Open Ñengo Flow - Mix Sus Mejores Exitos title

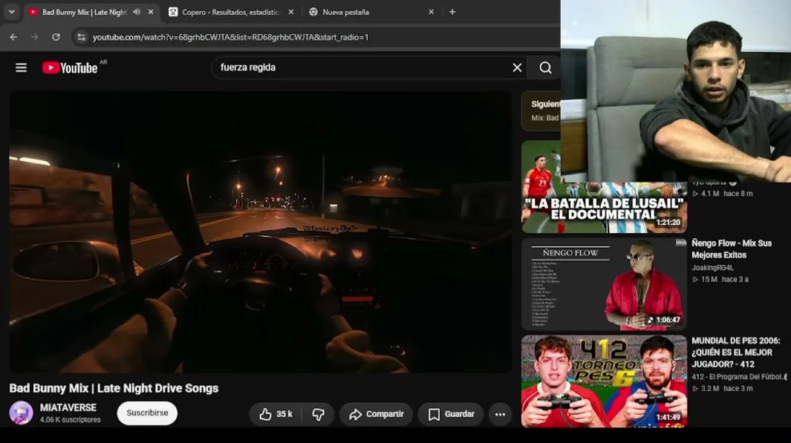click(731, 249)
